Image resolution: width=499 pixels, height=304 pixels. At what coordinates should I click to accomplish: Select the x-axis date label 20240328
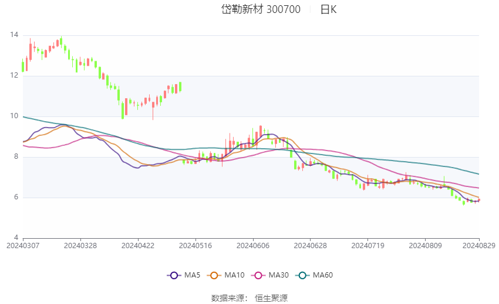pyautogui.click(x=80, y=246)
